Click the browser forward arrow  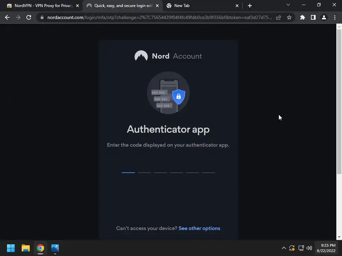(x=18, y=17)
